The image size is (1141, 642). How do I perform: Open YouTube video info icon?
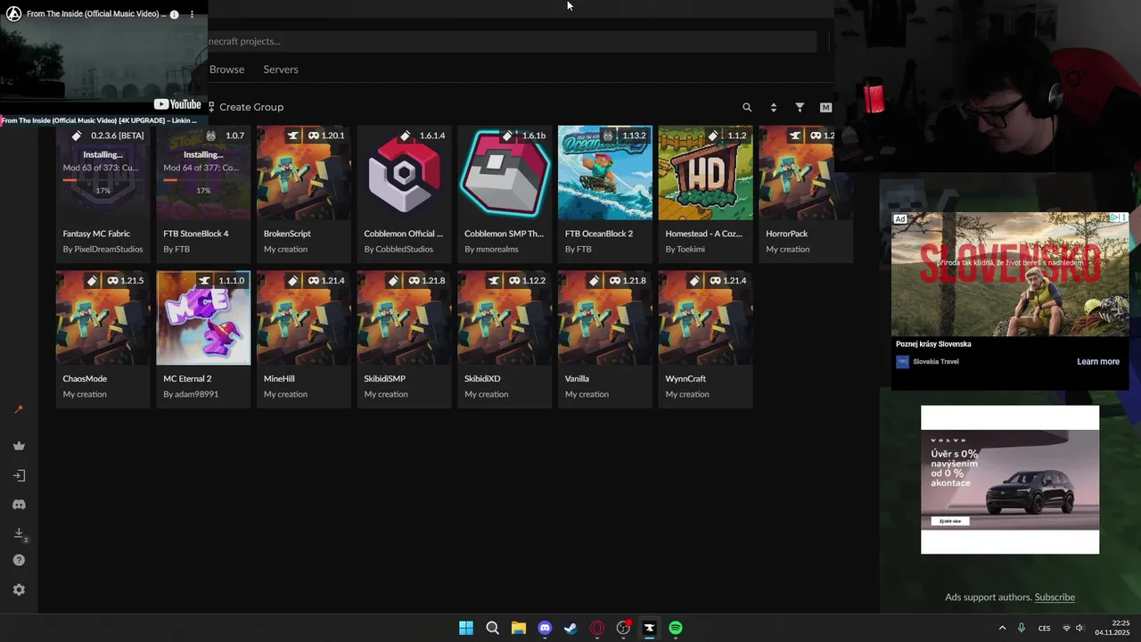point(174,14)
